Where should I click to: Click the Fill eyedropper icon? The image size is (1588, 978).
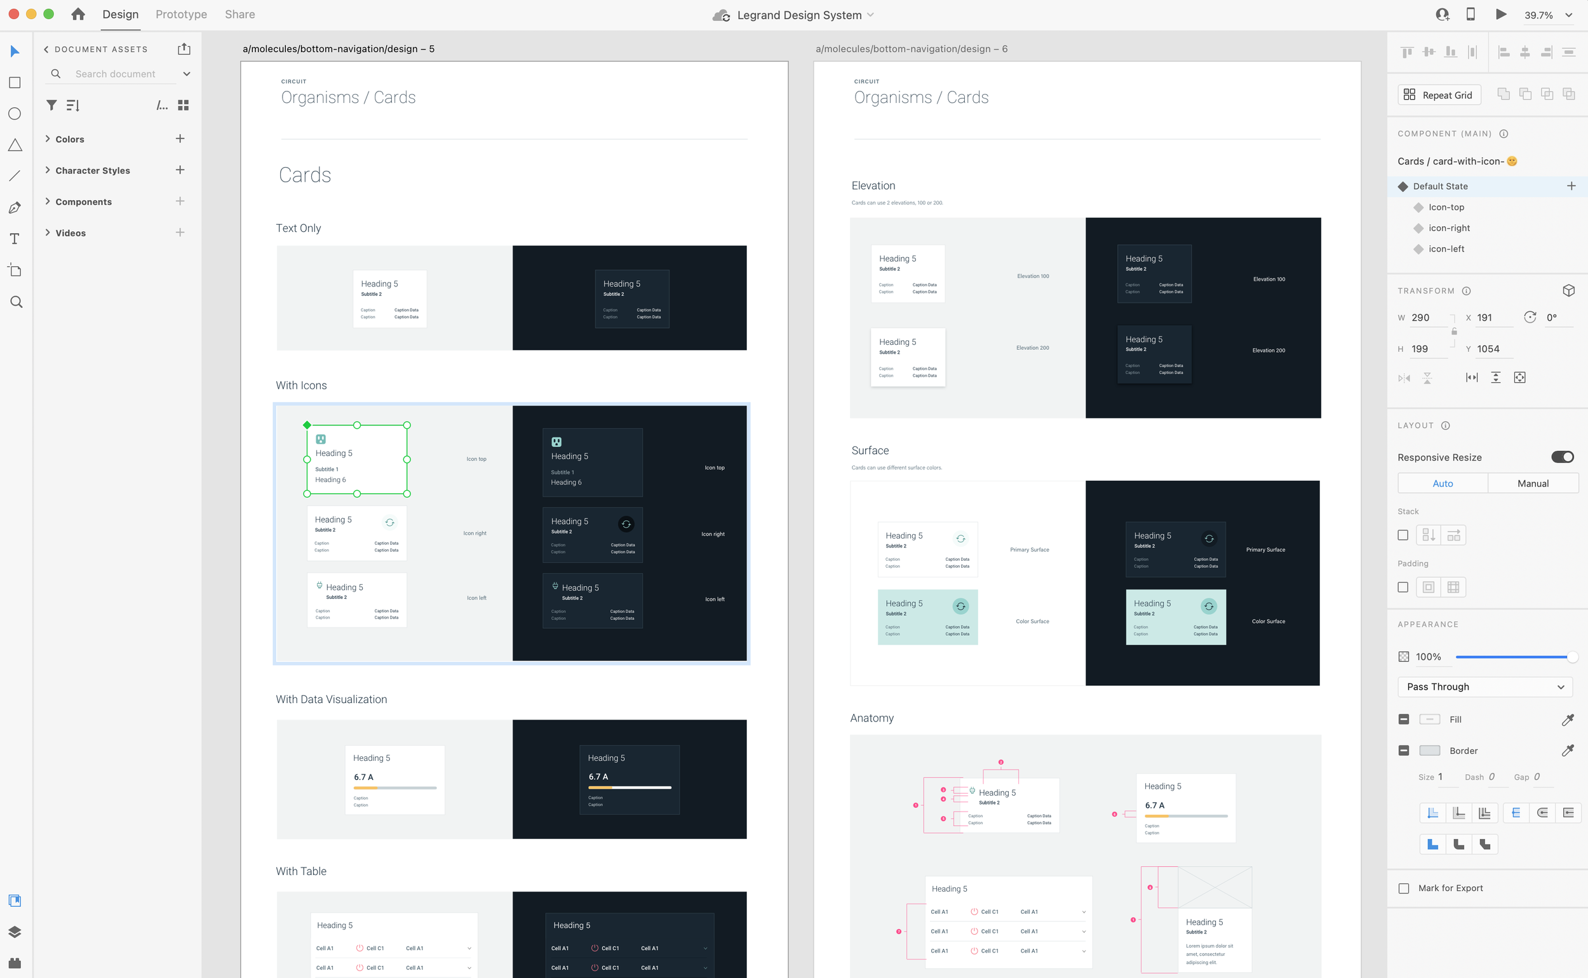pyautogui.click(x=1567, y=720)
